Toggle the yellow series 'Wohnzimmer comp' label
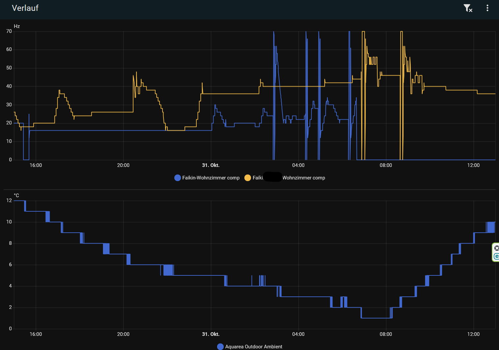 [x=303, y=178]
